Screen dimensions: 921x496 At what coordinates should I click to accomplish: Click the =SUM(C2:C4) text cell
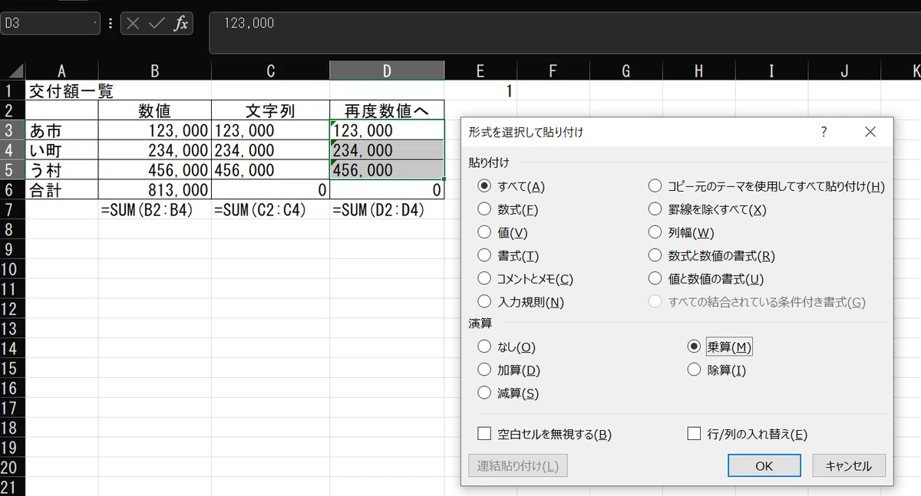[270, 209]
